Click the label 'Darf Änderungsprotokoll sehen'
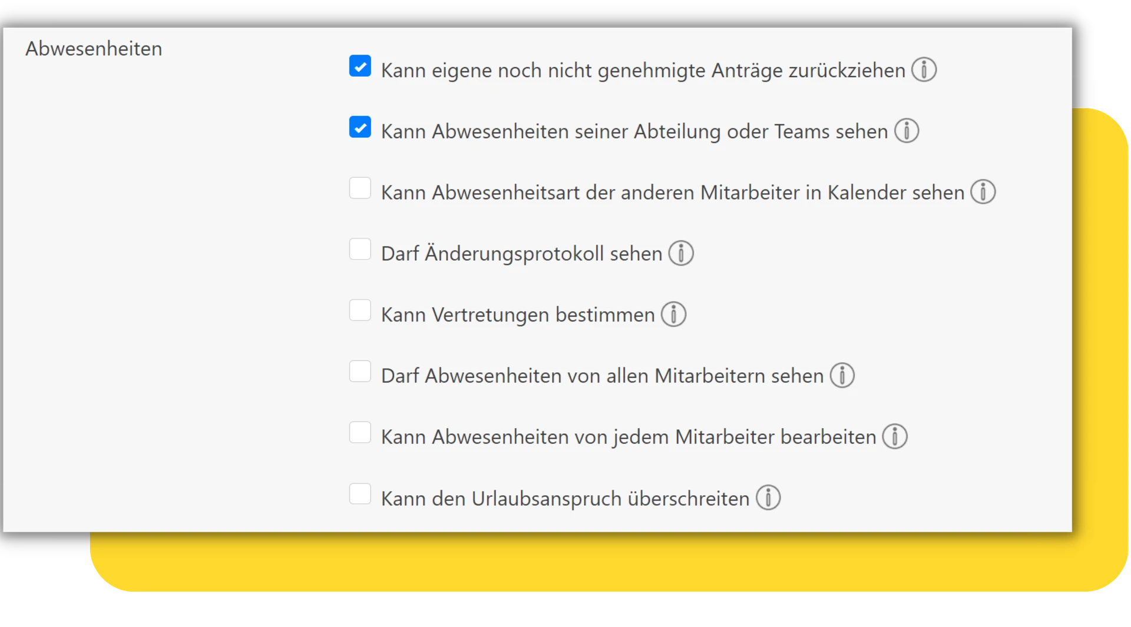1131x627 pixels. tap(521, 253)
